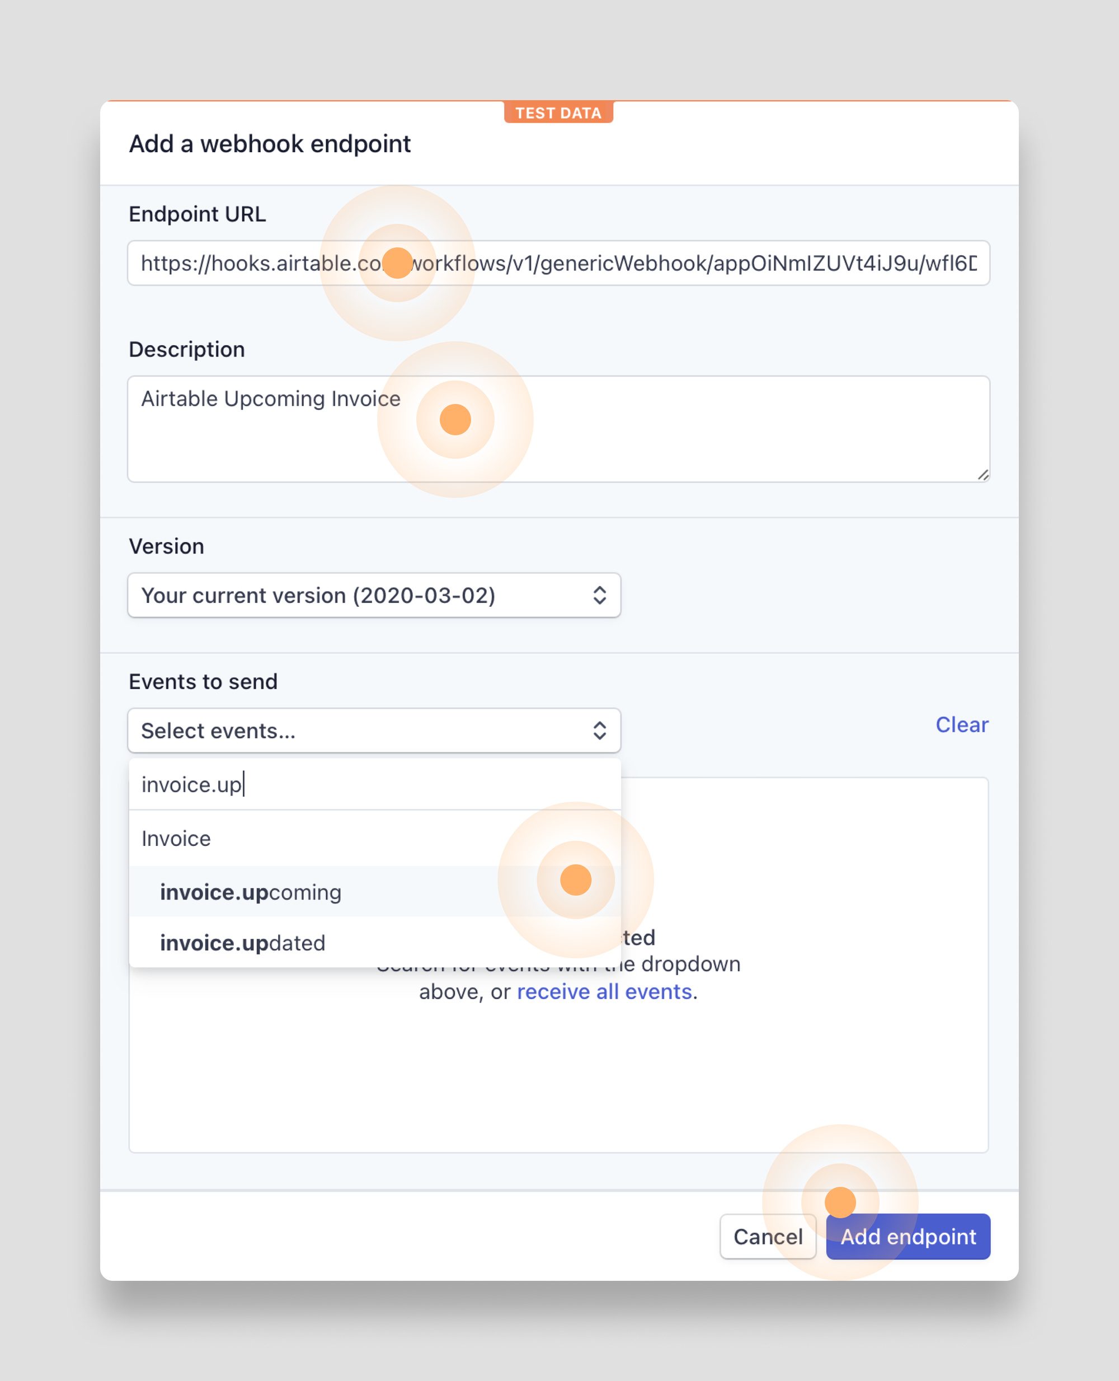Choose the Invoice event category
This screenshot has width=1119, height=1381.
175,839
